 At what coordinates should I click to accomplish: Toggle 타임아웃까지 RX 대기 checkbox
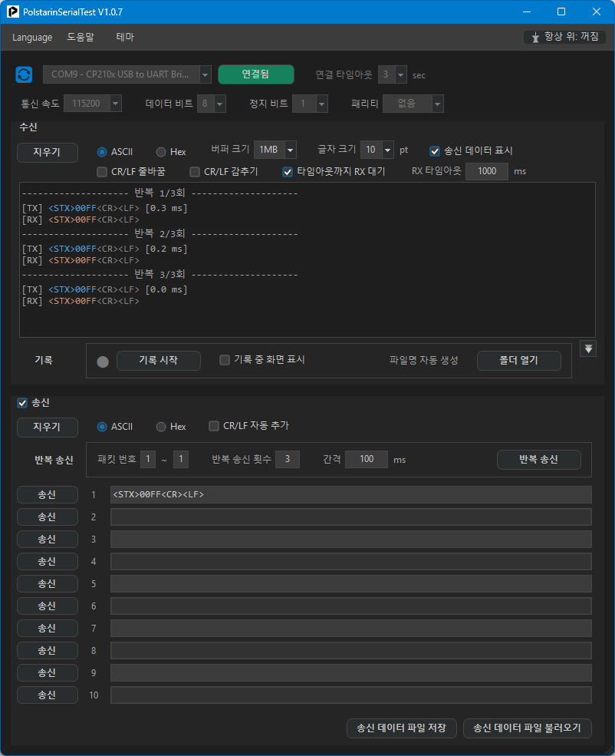(x=288, y=172)
